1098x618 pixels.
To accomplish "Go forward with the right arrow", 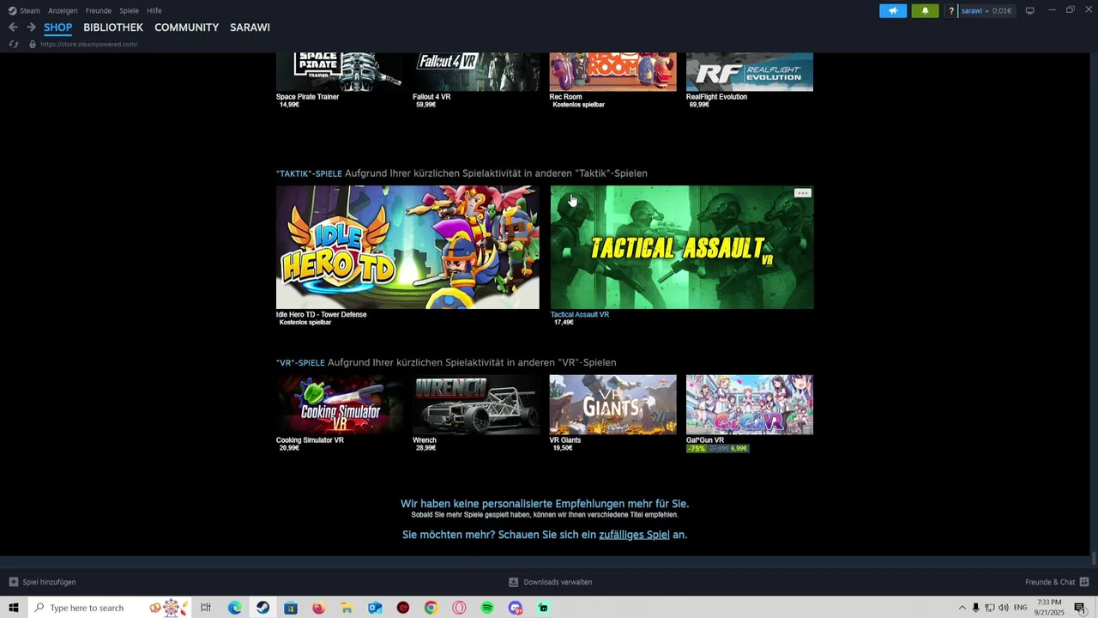I will tap(31, 27).
